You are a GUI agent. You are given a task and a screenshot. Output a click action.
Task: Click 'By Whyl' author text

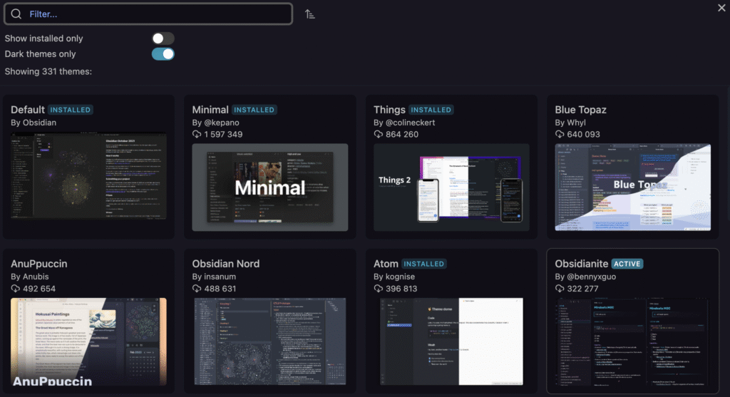pos(570,123)
